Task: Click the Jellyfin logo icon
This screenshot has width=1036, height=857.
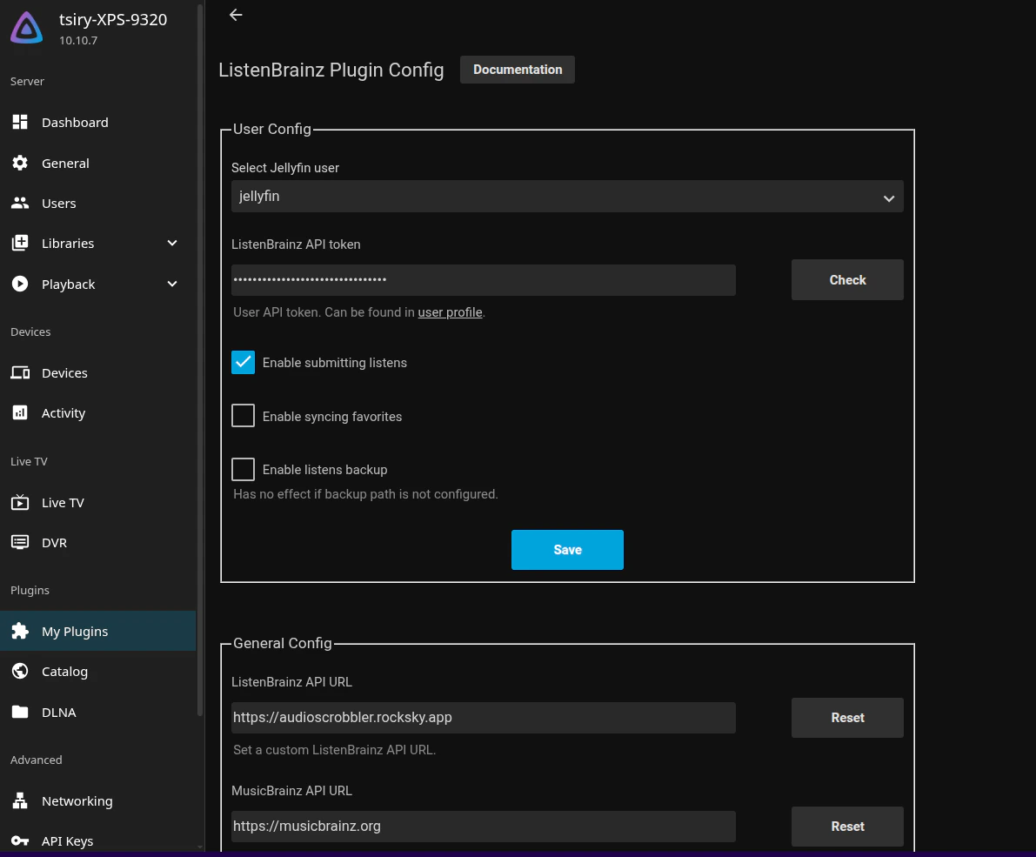Action: click(26, 29)
